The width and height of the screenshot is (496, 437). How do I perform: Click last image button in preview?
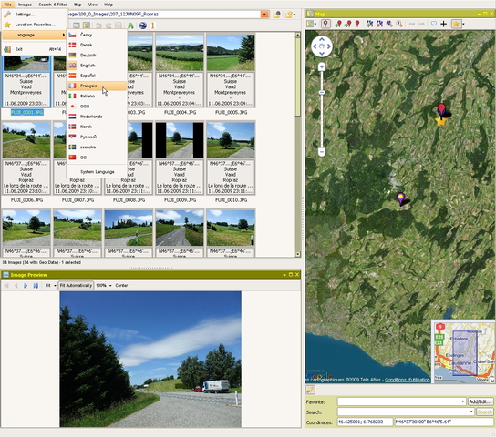point(36,286)
